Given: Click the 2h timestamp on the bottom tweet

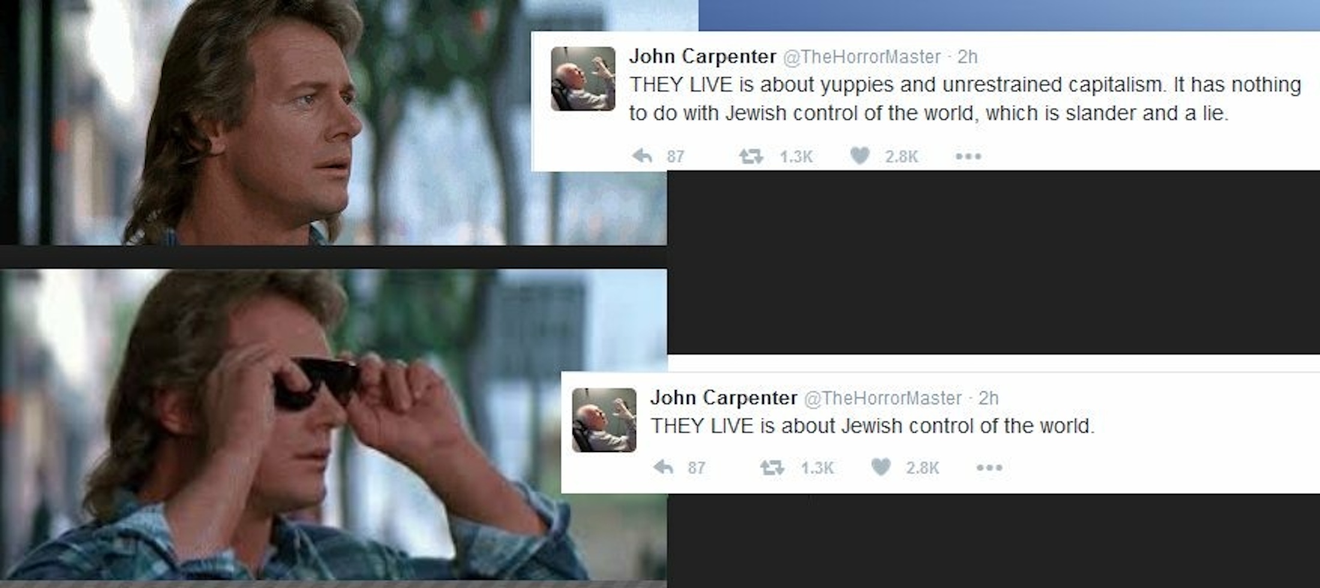Looking at the screenshot, I should [x=989, y=398].
